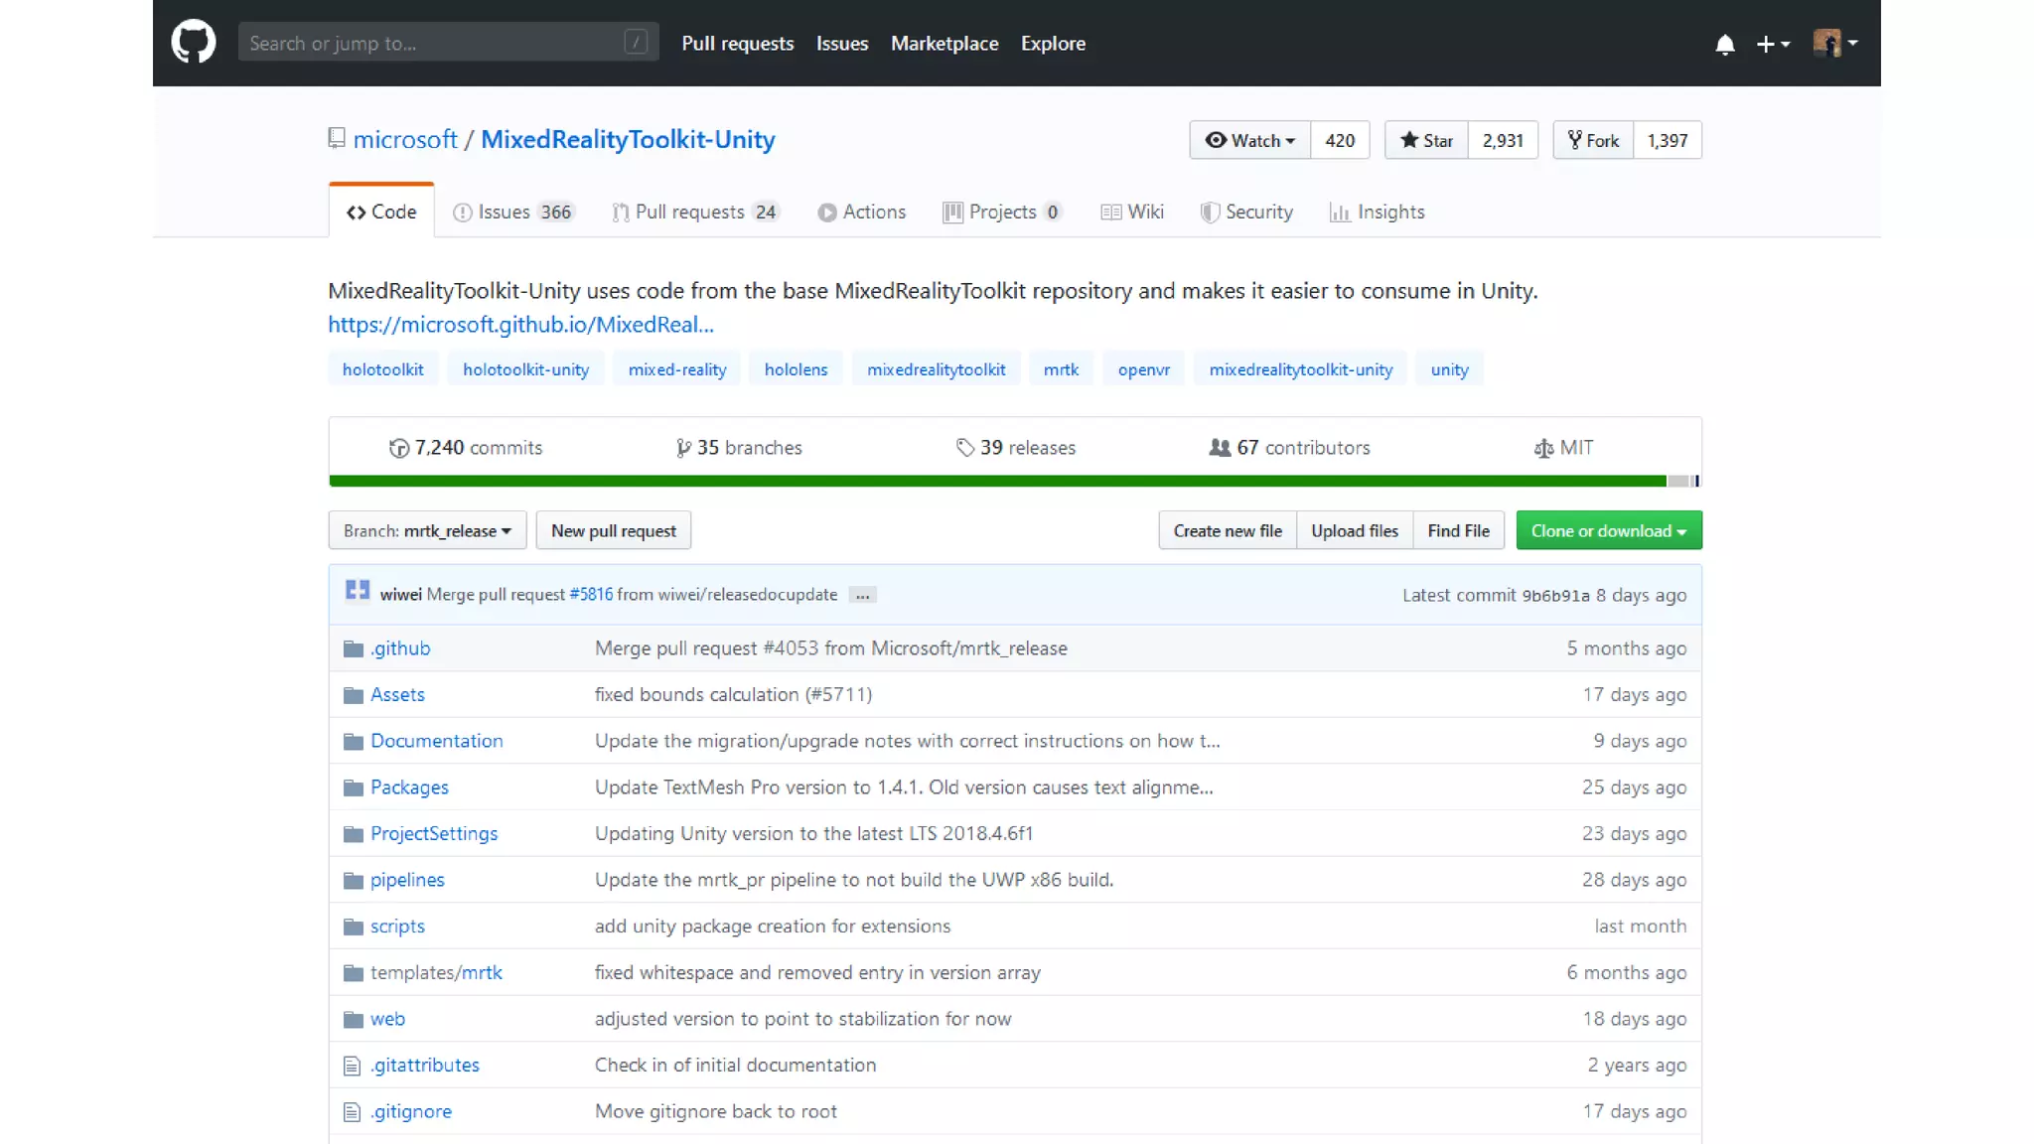Viewport: 2034px width, 1144px height.
Task: Switch to the Issues tab
Action: point(512,212)
